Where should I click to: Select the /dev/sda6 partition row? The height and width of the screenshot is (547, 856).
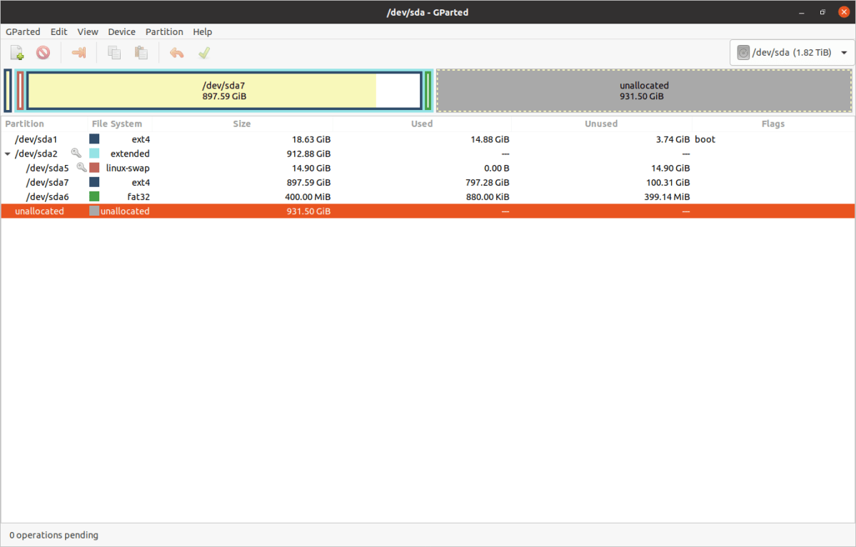(x=428, y=196)
